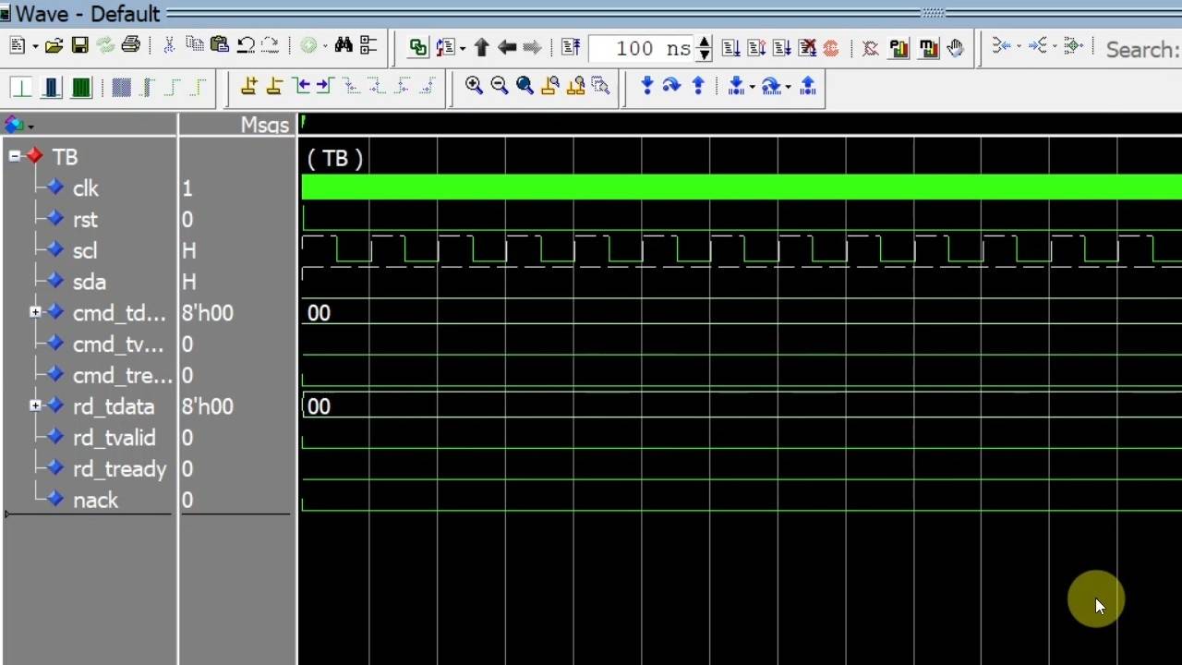
Task: Click the Step Into blue down arrow
Action: click(646, 86)
